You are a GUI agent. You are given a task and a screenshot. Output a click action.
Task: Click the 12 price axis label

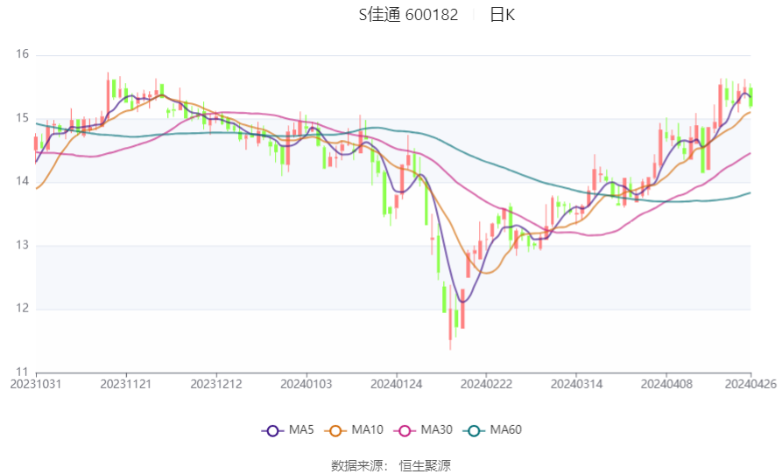tap(23, 308)
